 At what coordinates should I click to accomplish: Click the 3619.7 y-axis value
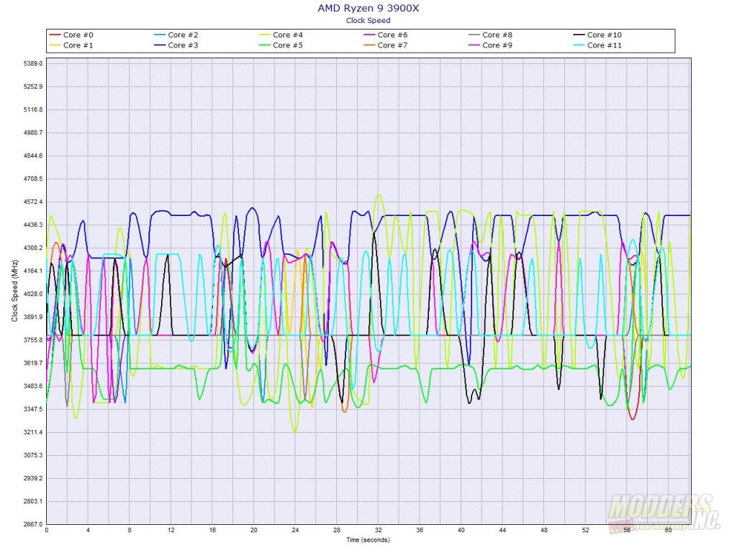[x=33, y=363]
